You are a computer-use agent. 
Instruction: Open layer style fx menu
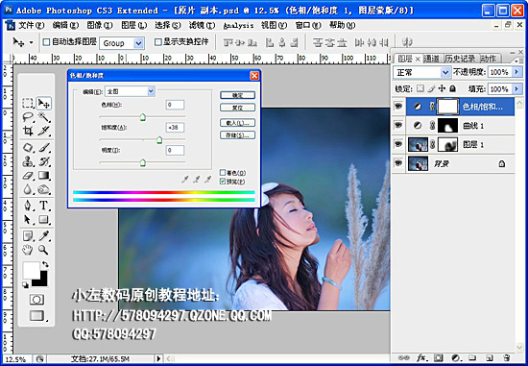point(421,357)
